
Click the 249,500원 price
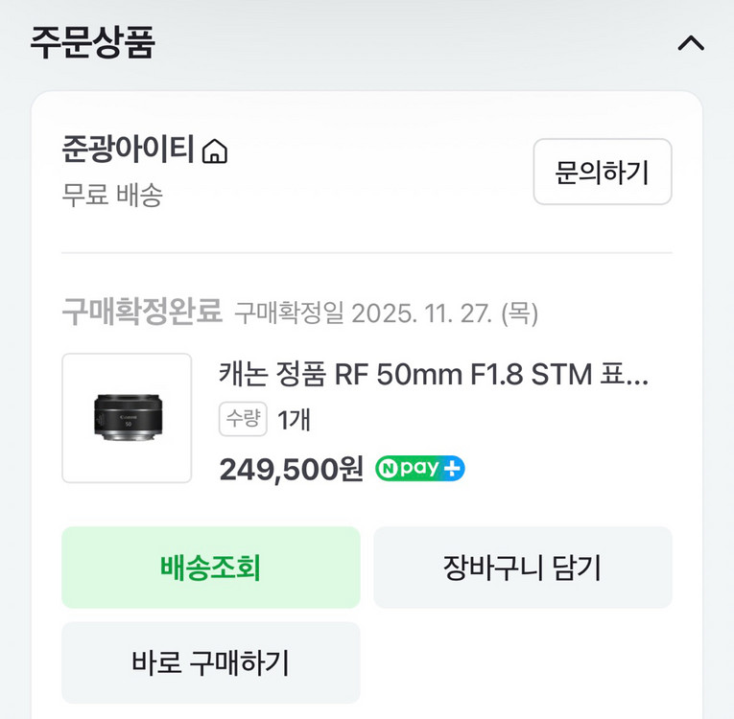pyautogui.click(x=292, y=469)
